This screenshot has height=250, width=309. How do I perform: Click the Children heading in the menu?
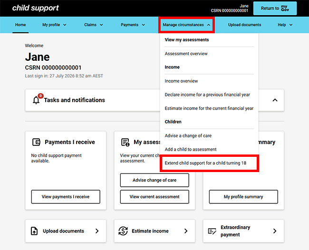pos(173,122)
